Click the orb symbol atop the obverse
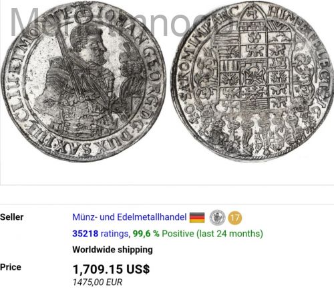Screen dimensions: 334x293 (x=83, y=17)
